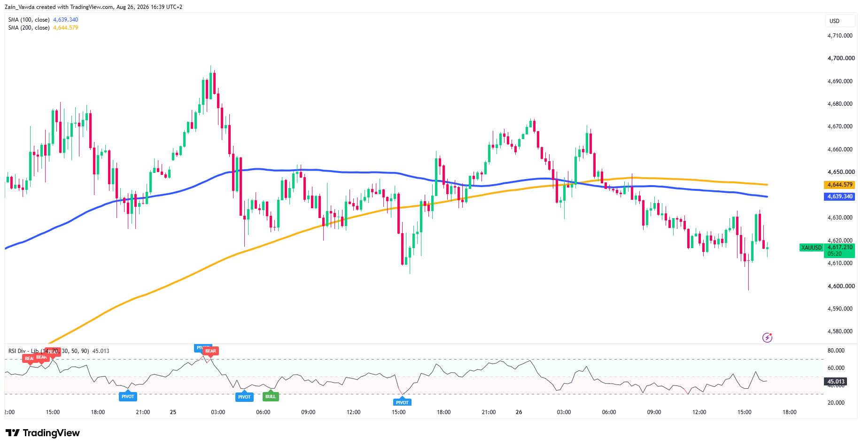The height and width of the screenshot is (447, 862).
Task: Click the green 4,617.210 current price tag
Action: (x=839, y=251)
